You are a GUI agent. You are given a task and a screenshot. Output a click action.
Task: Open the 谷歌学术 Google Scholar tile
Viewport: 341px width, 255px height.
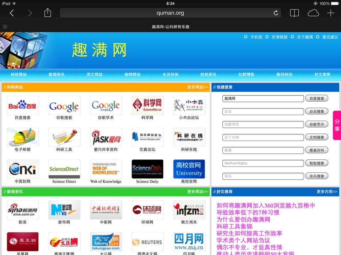click(x=106, y=106)
